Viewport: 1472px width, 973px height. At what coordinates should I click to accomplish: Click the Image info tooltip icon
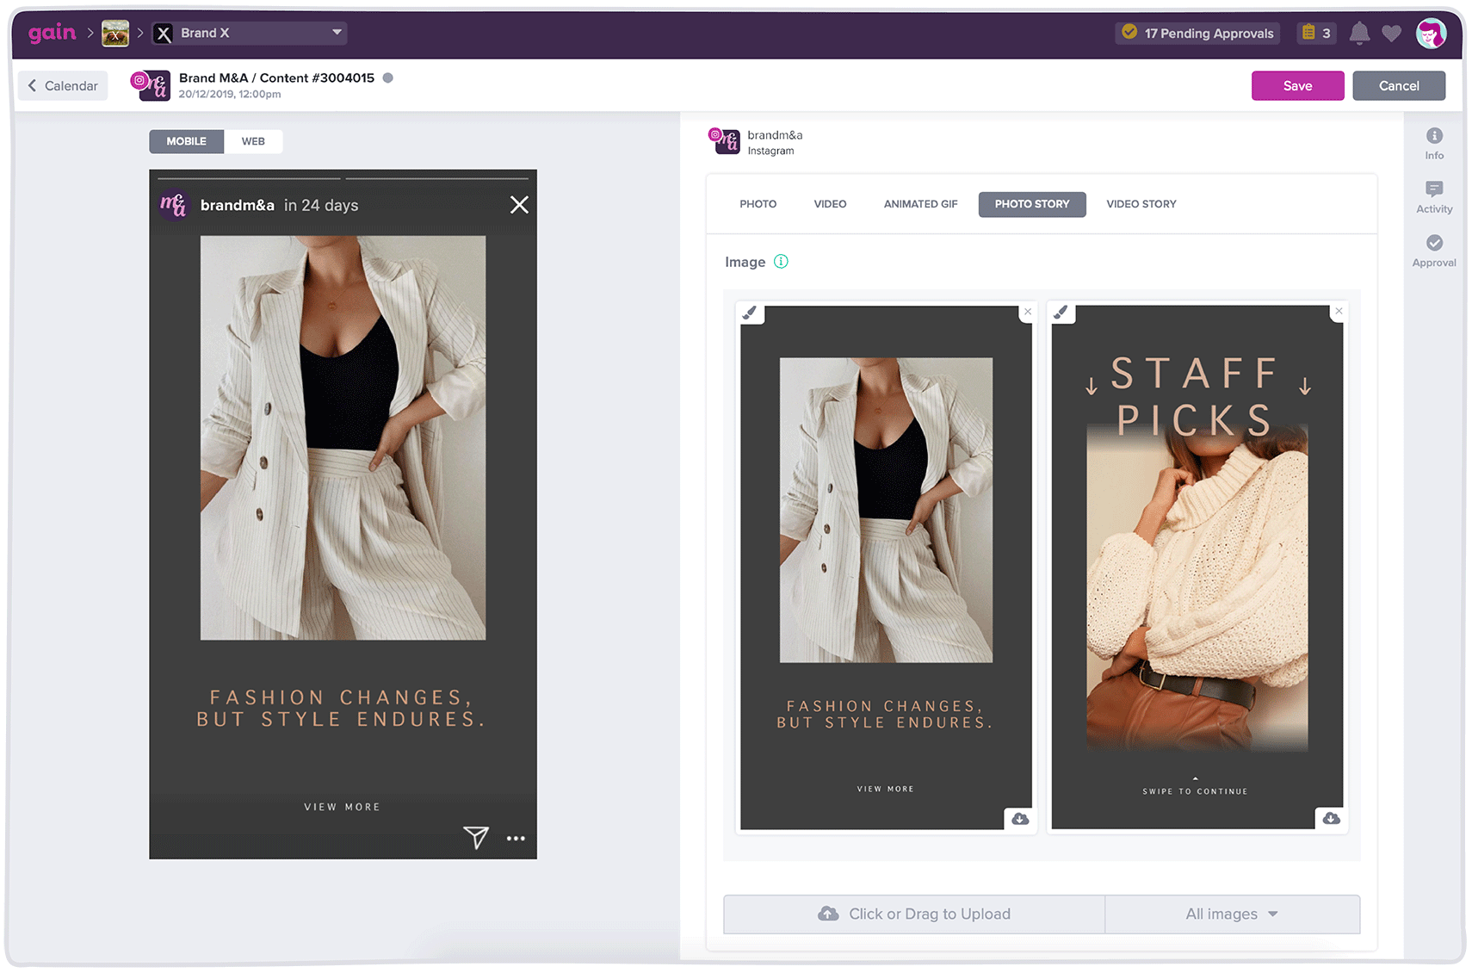coord(781,262)
